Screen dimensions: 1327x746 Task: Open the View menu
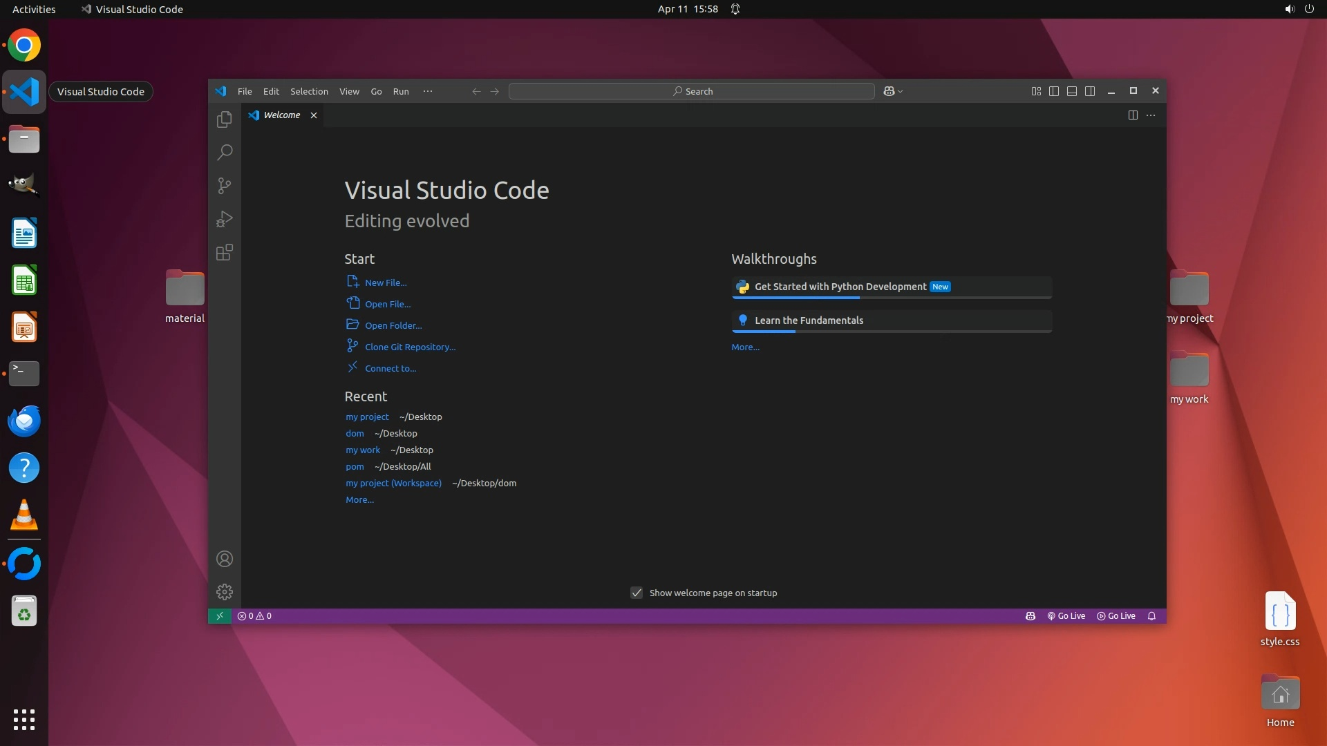(x=349, y=91)
